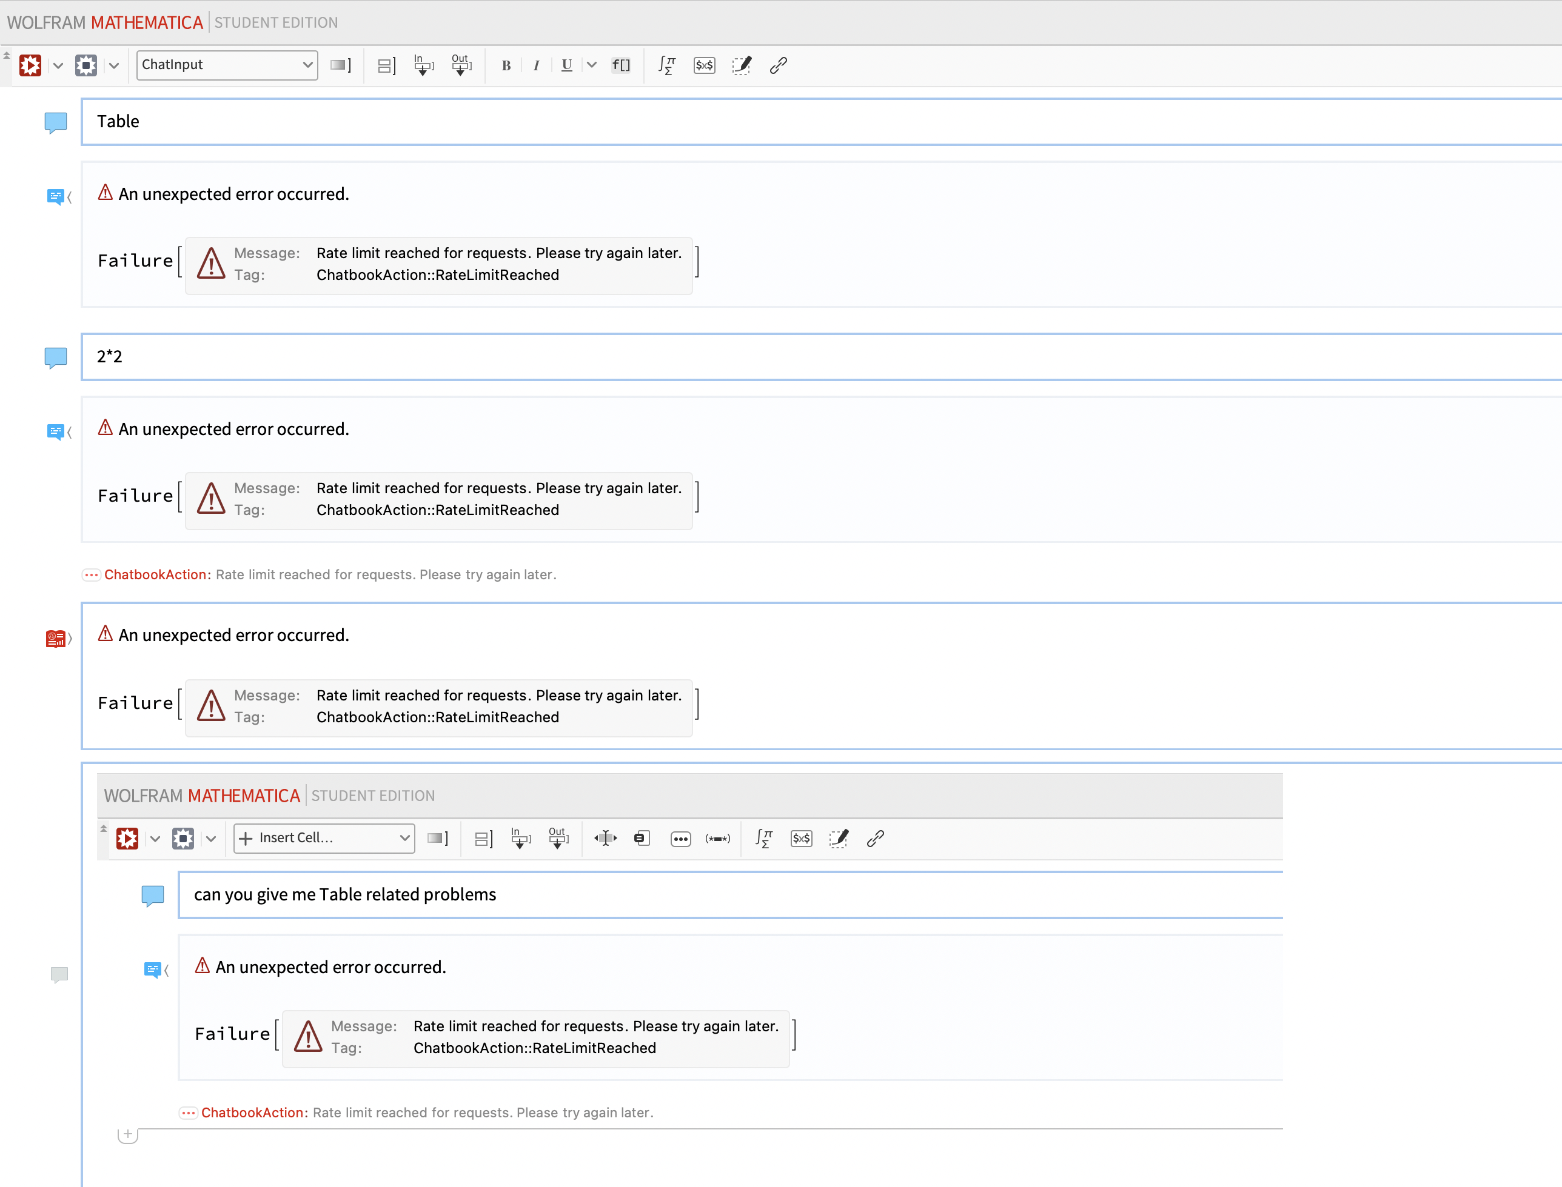Click the text cursor expand icon in the inner toolbar
Viewport: 1562px width, 1187px height.
coord(605,839)
